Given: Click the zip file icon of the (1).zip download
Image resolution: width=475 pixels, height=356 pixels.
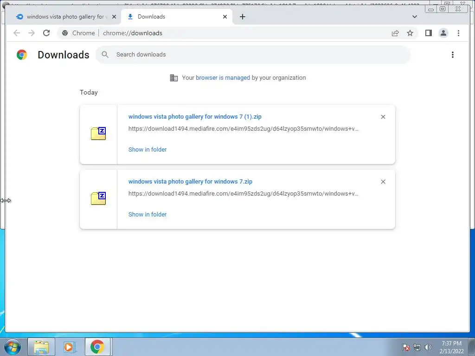Looking at the screenshot, I should [98, 133].
